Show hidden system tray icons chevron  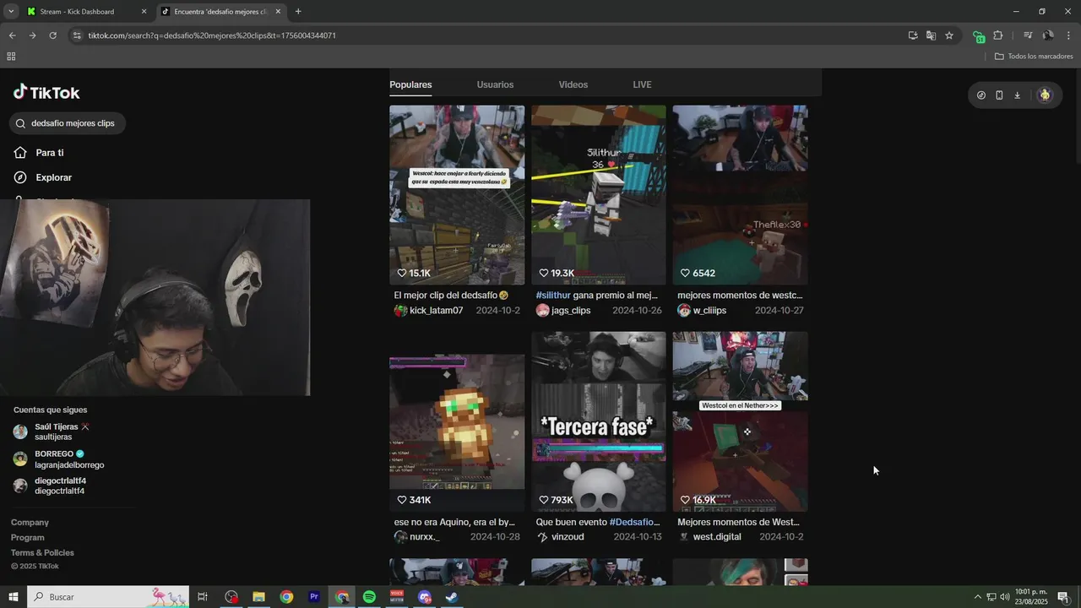click(x=978, y=597)
